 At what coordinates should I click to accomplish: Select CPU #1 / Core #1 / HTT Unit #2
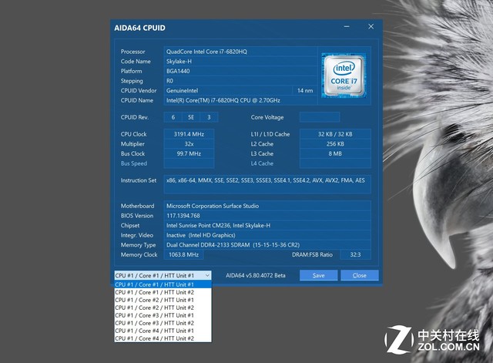[163, 292]
